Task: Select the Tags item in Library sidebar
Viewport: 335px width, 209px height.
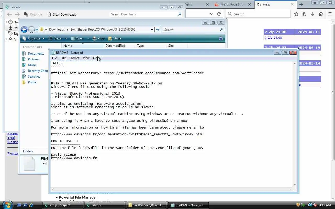Action: (13, 33)
